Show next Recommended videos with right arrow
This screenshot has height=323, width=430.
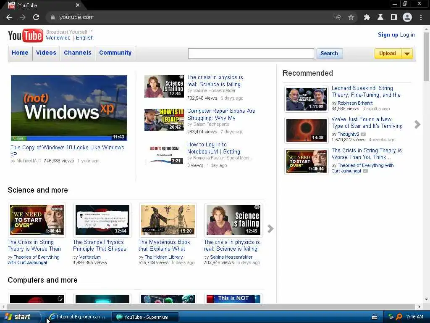[417, 124]
